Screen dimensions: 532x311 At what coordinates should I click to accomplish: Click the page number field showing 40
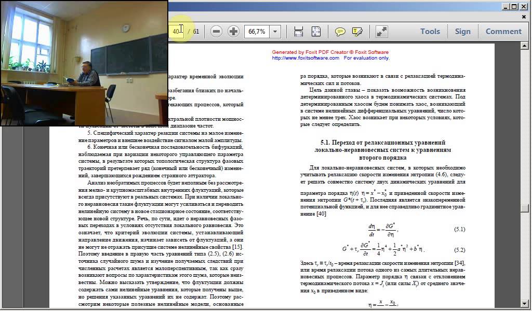(176, 32)
